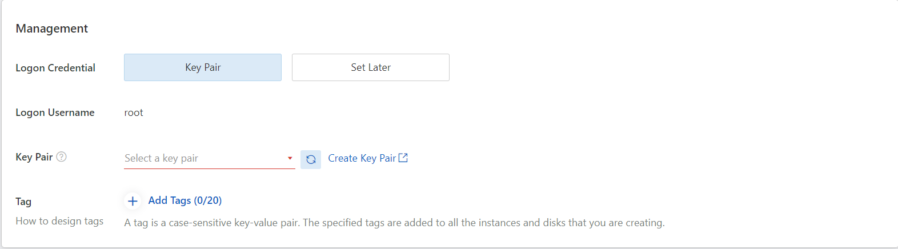Open the How to design tags help link
Image resolution: width=898 pixels, height=249 pixels.
pyautogui.click(x=59, y=221)
